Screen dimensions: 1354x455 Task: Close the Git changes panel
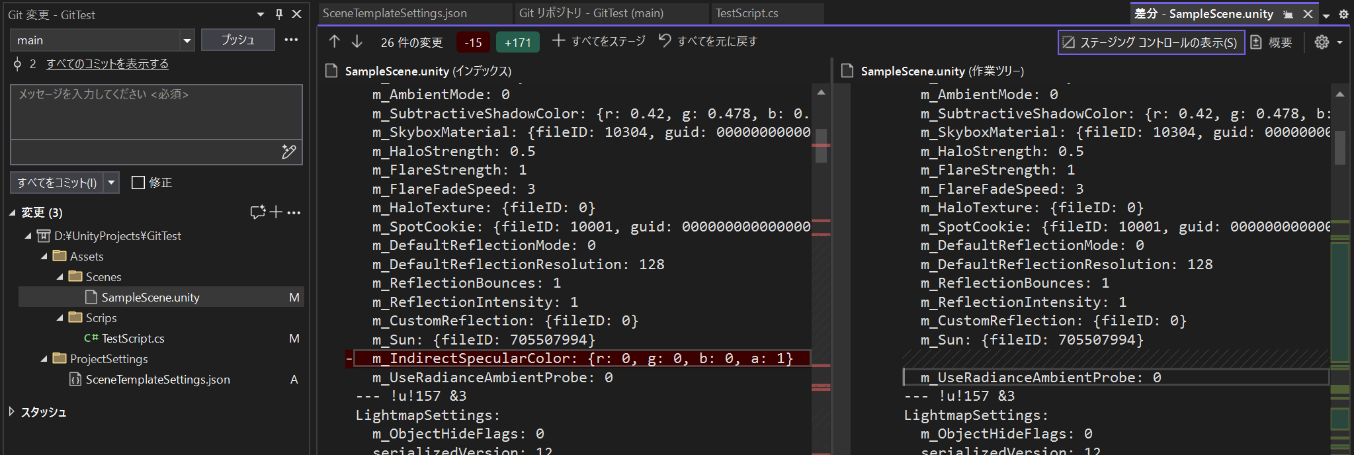click(x=297, y=14)
